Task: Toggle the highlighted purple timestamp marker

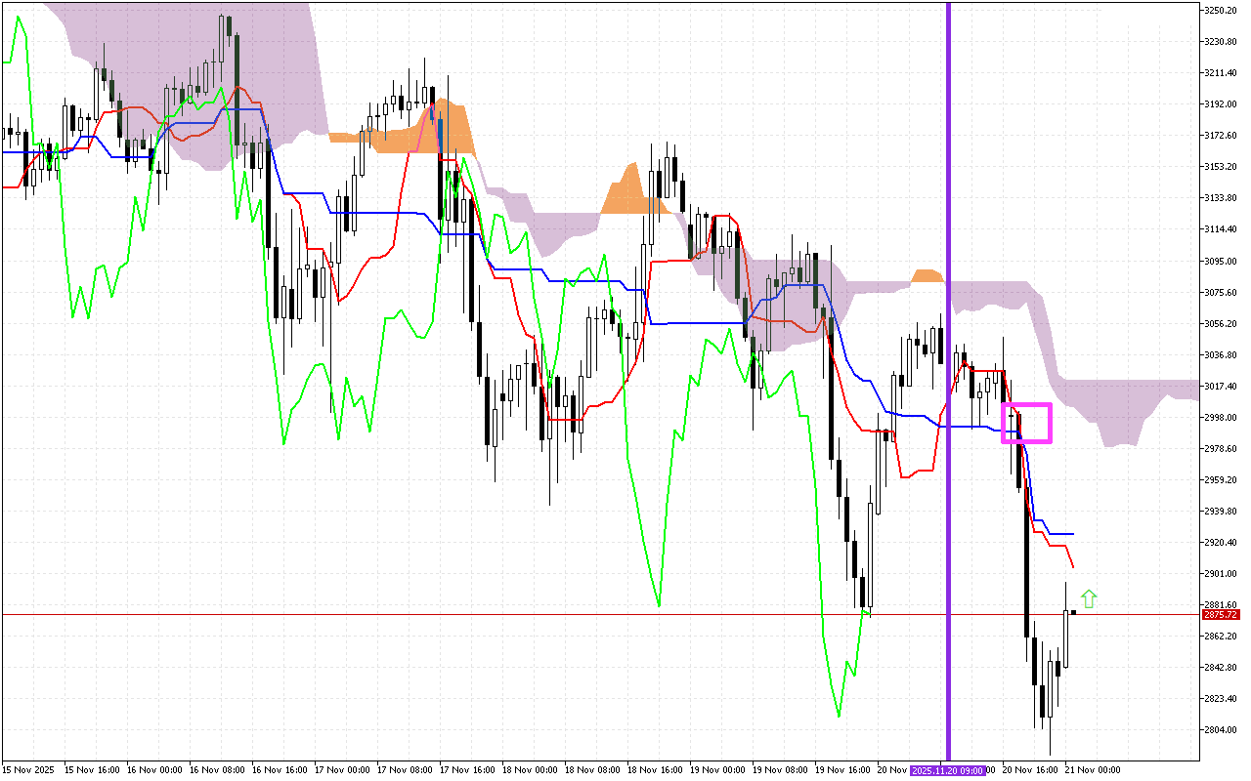Action: (946, 769)
